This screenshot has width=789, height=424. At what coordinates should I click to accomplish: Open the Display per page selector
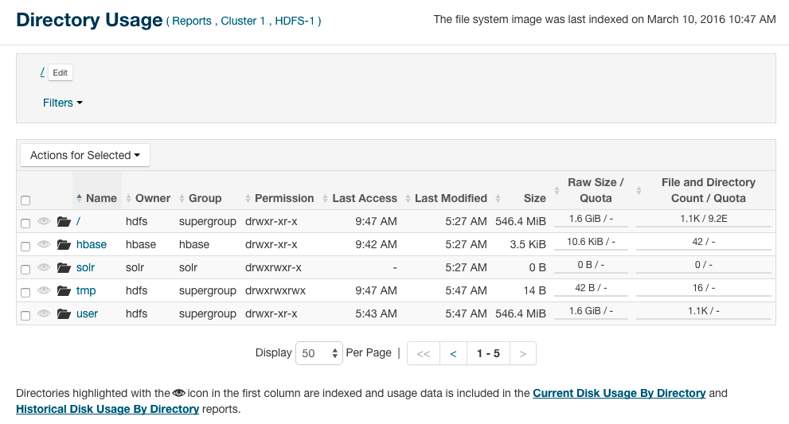click(x=318, y=353)
